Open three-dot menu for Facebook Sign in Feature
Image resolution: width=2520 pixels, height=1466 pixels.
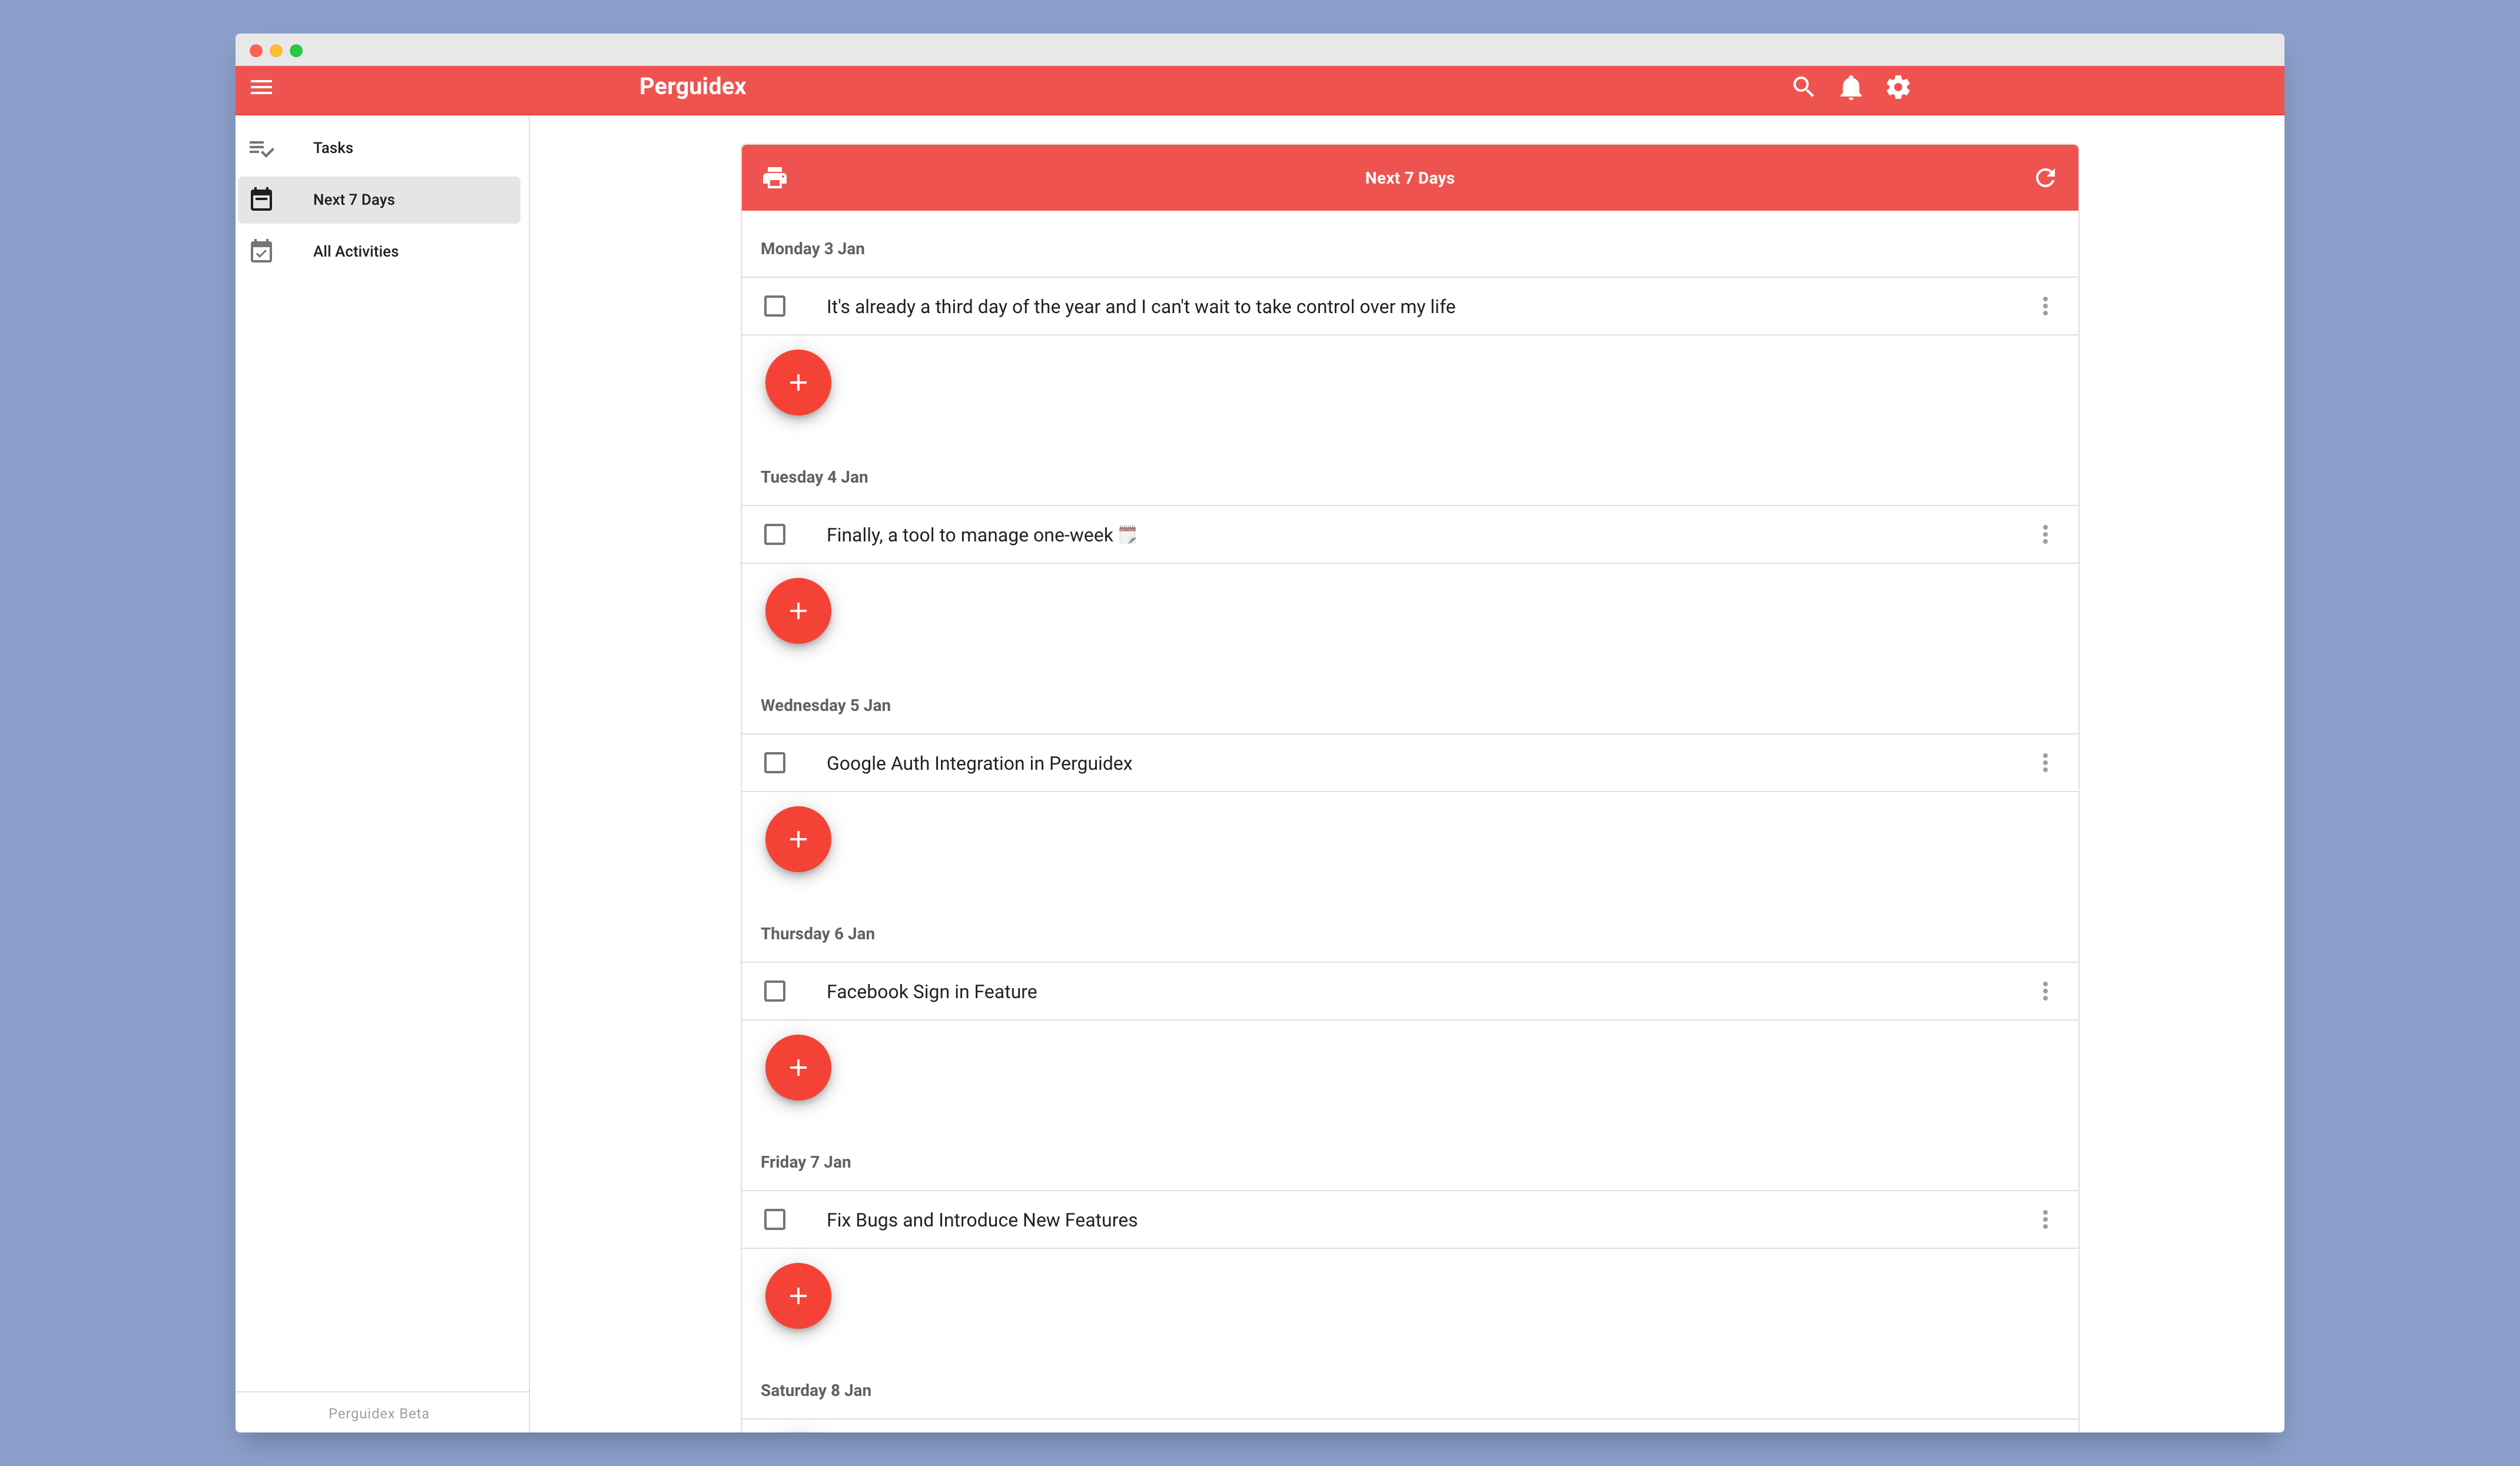tap(2044, 991)
